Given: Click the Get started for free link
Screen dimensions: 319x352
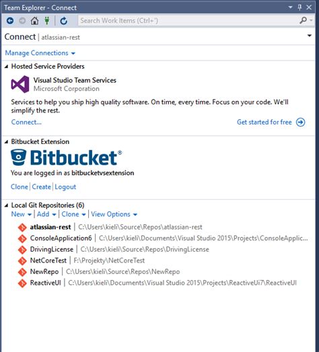Looking at the screenshot, I should coord(264,122).
